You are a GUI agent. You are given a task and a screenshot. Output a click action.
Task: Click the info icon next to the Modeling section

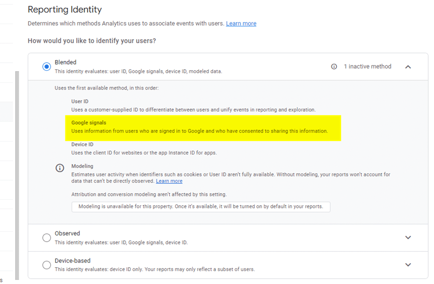coord(60,168)
